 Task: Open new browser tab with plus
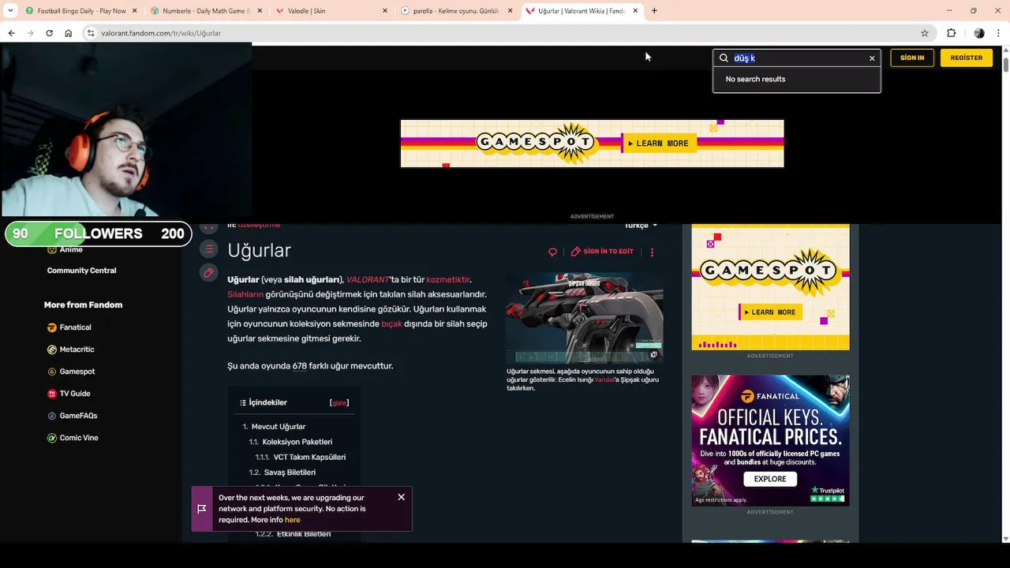pos(654,11)
